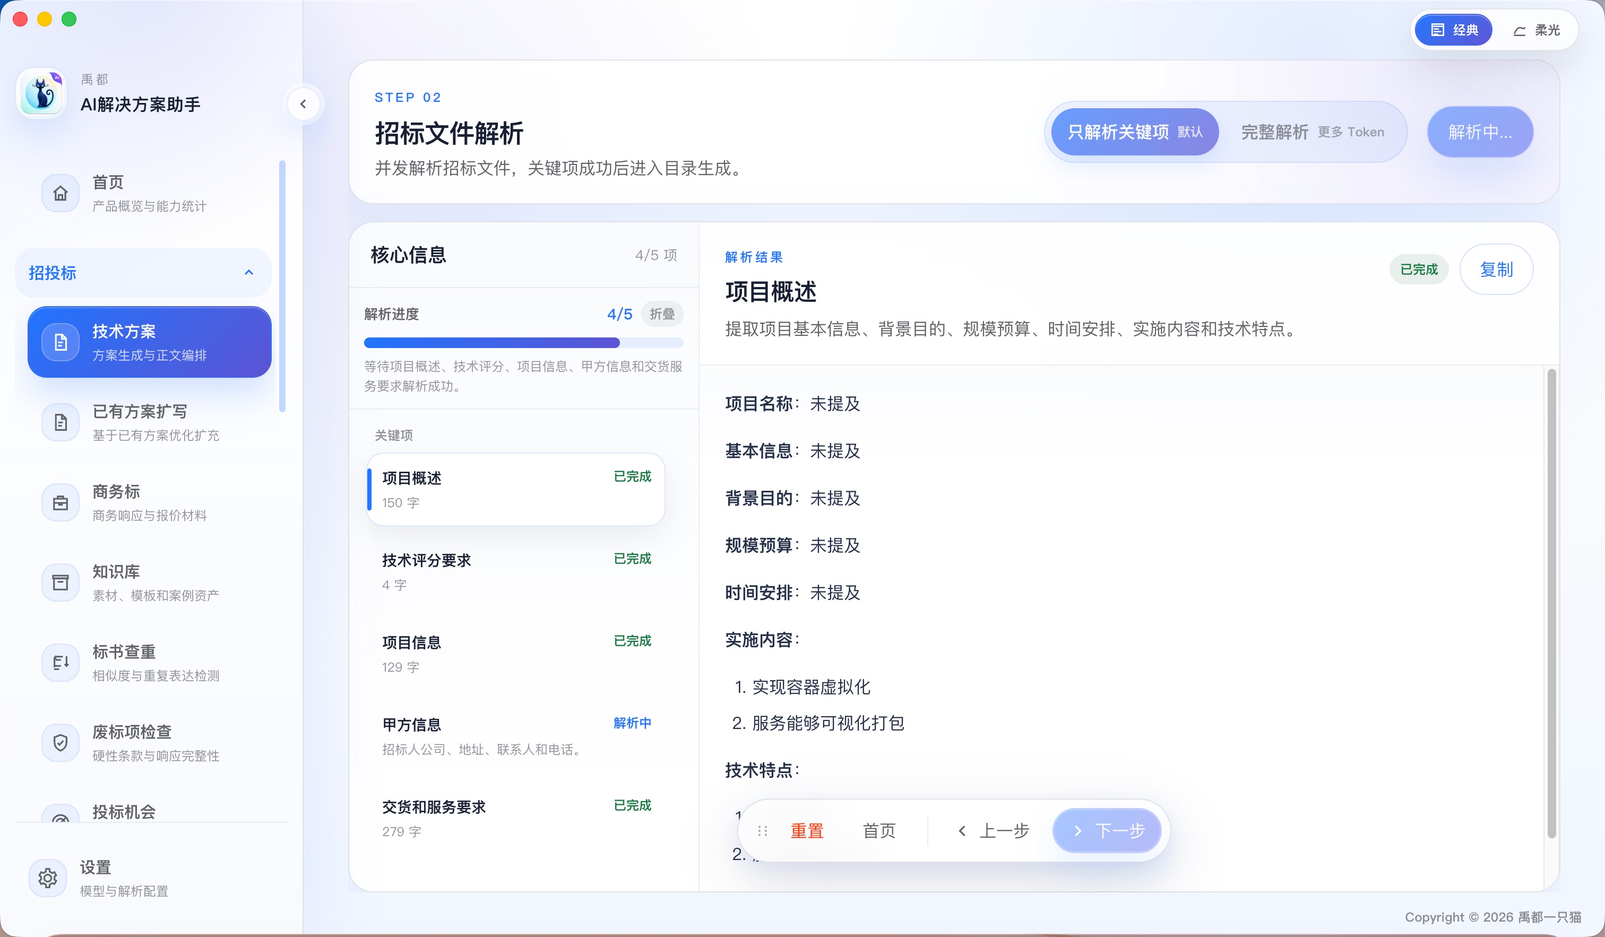Click the shield icon beside 废标项检查
This screenshot has width=1605, height=937.
coord(61,743)
